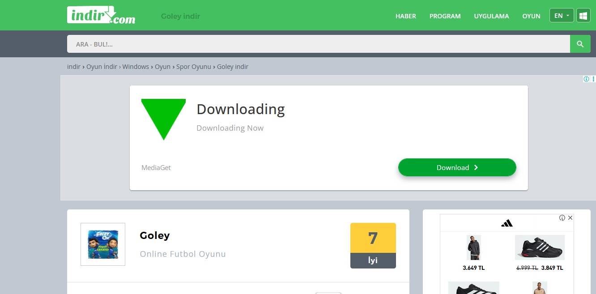
Task: Go to indir breadcrumb link
Action: [x=74, y=67]
